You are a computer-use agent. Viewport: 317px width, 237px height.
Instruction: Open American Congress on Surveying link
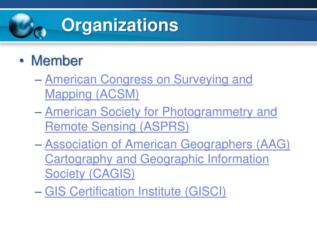click(149, 79)
